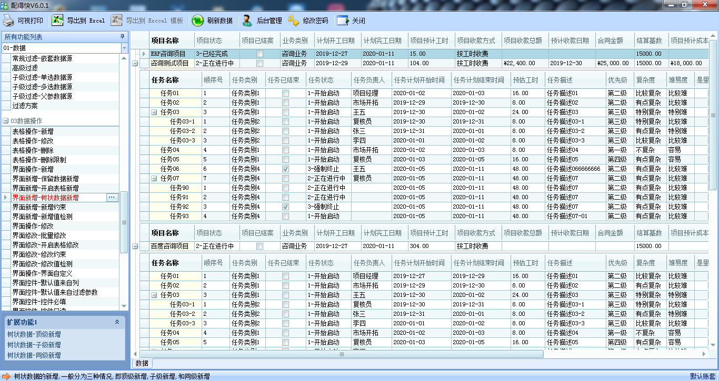This screenshot has width=719, height=381.
Task: Select 界面修改-批量修改 in function list
Action: [x=39, y=235]
